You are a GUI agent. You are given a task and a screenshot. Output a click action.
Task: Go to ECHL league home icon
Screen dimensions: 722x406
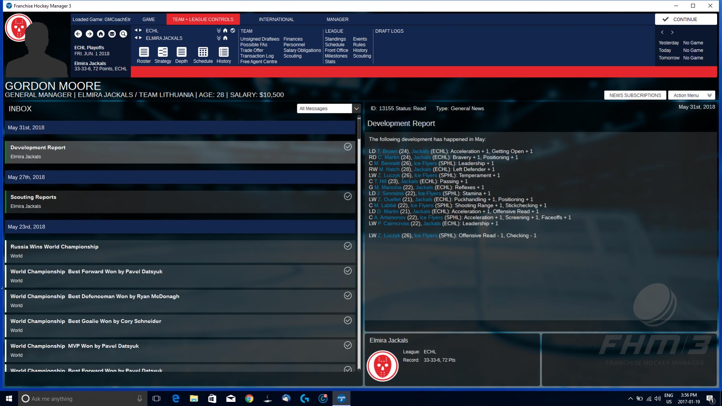click(x=225, y=30)
